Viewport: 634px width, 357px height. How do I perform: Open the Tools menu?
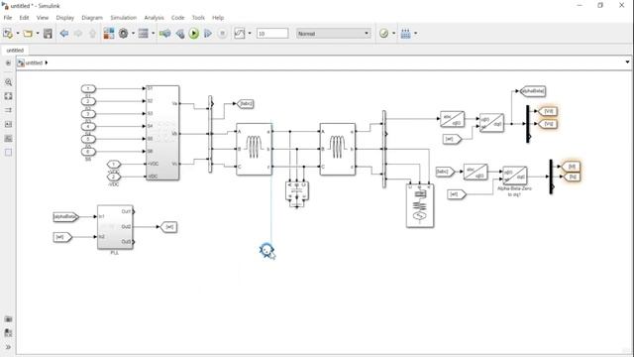pos(198,18)
